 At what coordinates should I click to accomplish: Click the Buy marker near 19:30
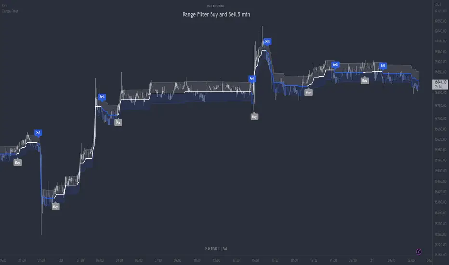point(308,92)
